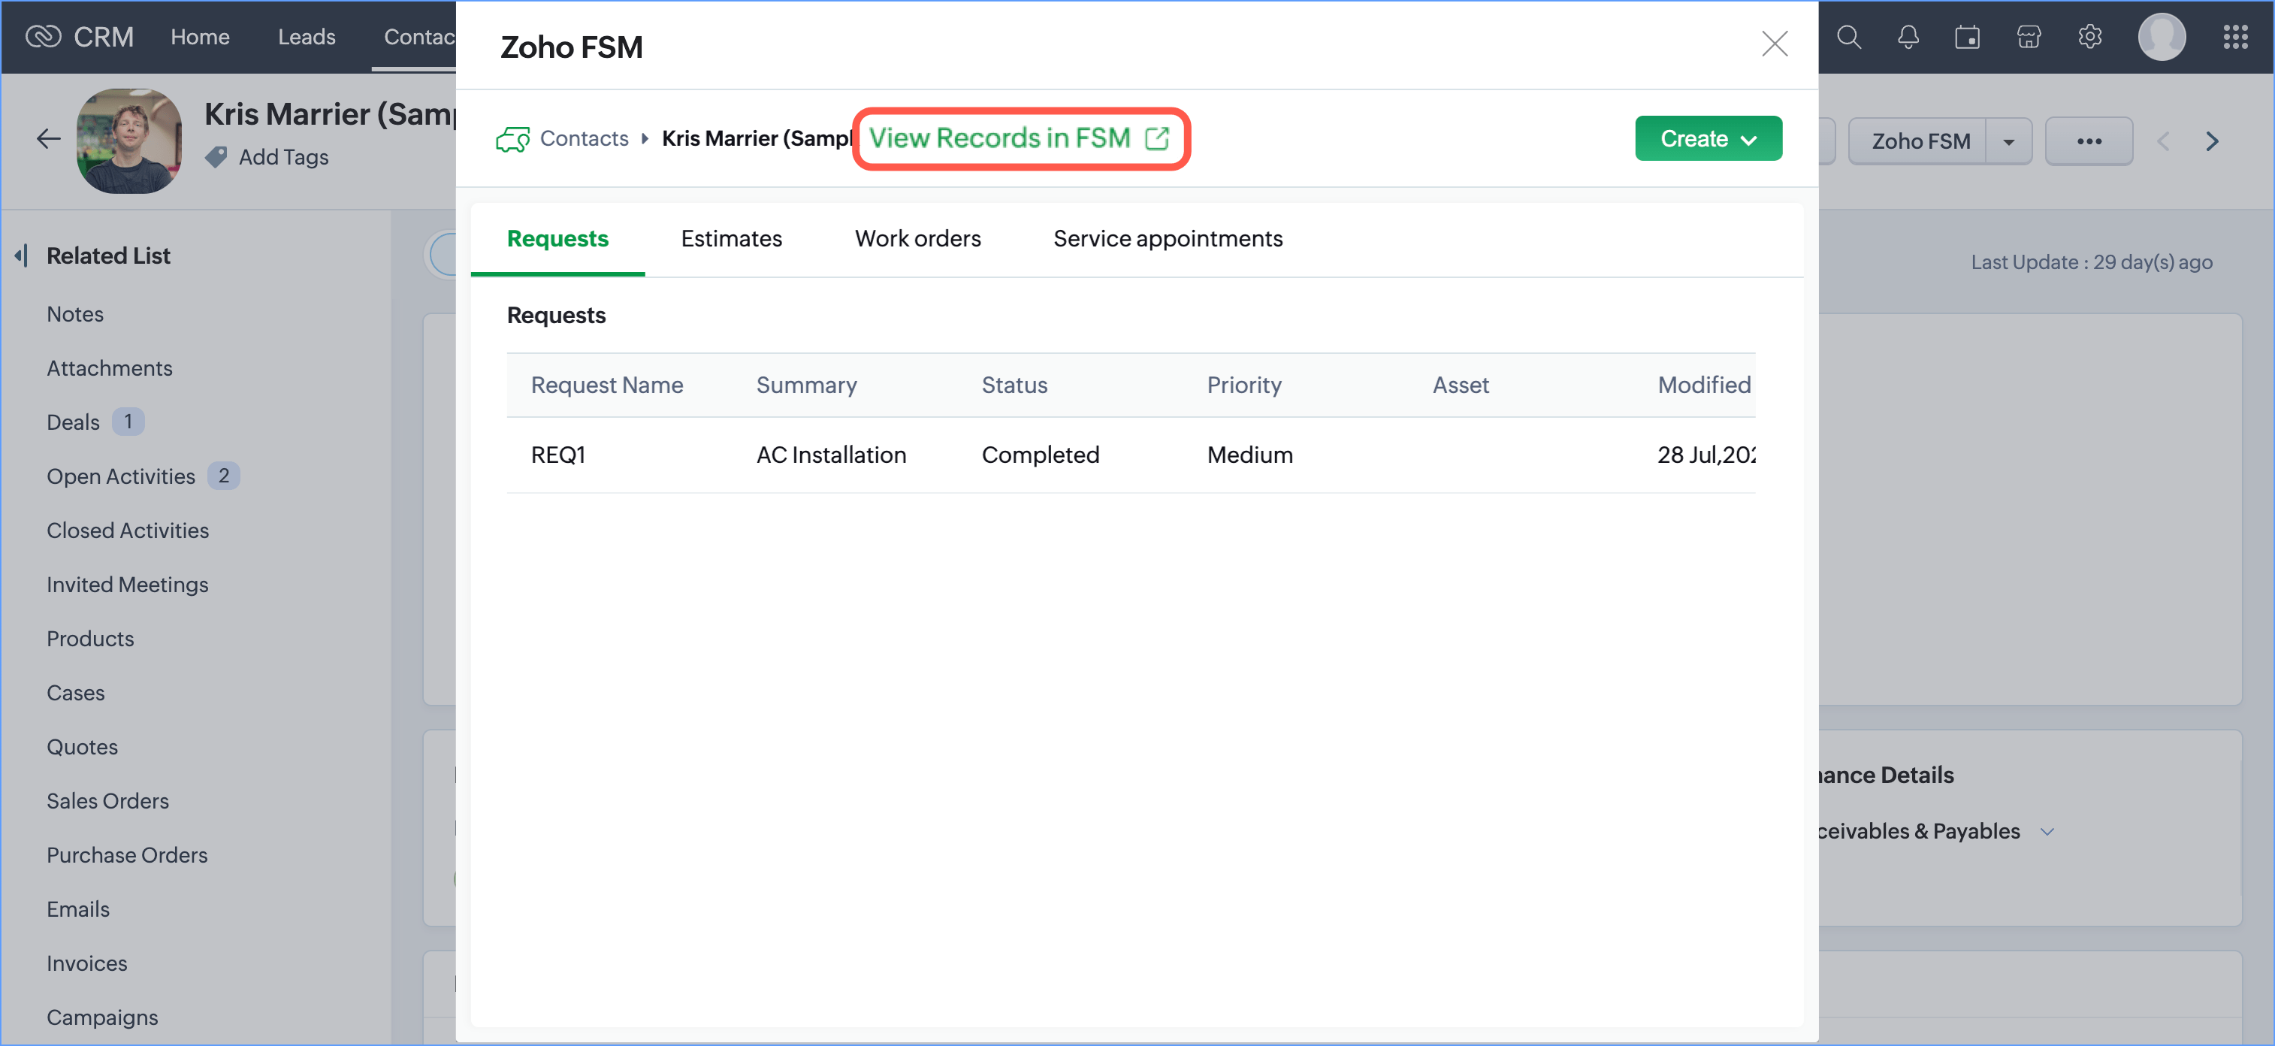The width and height of the screenshot is (2275, 1046).
Task: Click the Add Tags tag icon
Action: click(x=216, y=157)
